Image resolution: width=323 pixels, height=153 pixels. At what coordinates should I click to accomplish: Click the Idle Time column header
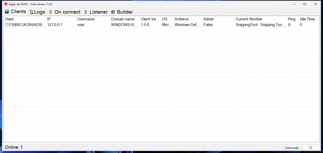[308, 19]
